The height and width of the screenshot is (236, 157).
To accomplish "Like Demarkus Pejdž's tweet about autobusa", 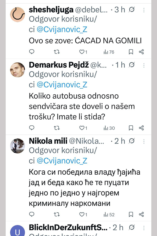I will tap(82, 128).
